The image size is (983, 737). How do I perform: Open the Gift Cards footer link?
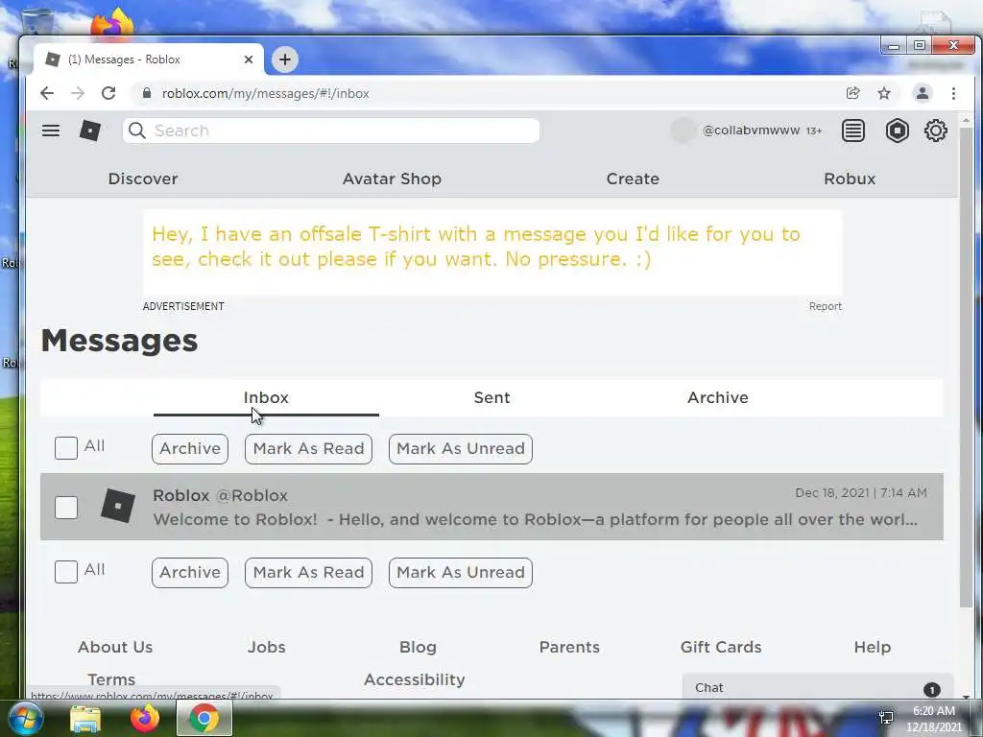(721, 647)
